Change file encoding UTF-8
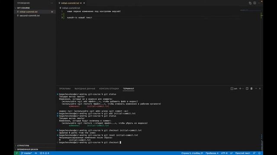Viewport: 277px width, 155px height. tap(224, 153)
